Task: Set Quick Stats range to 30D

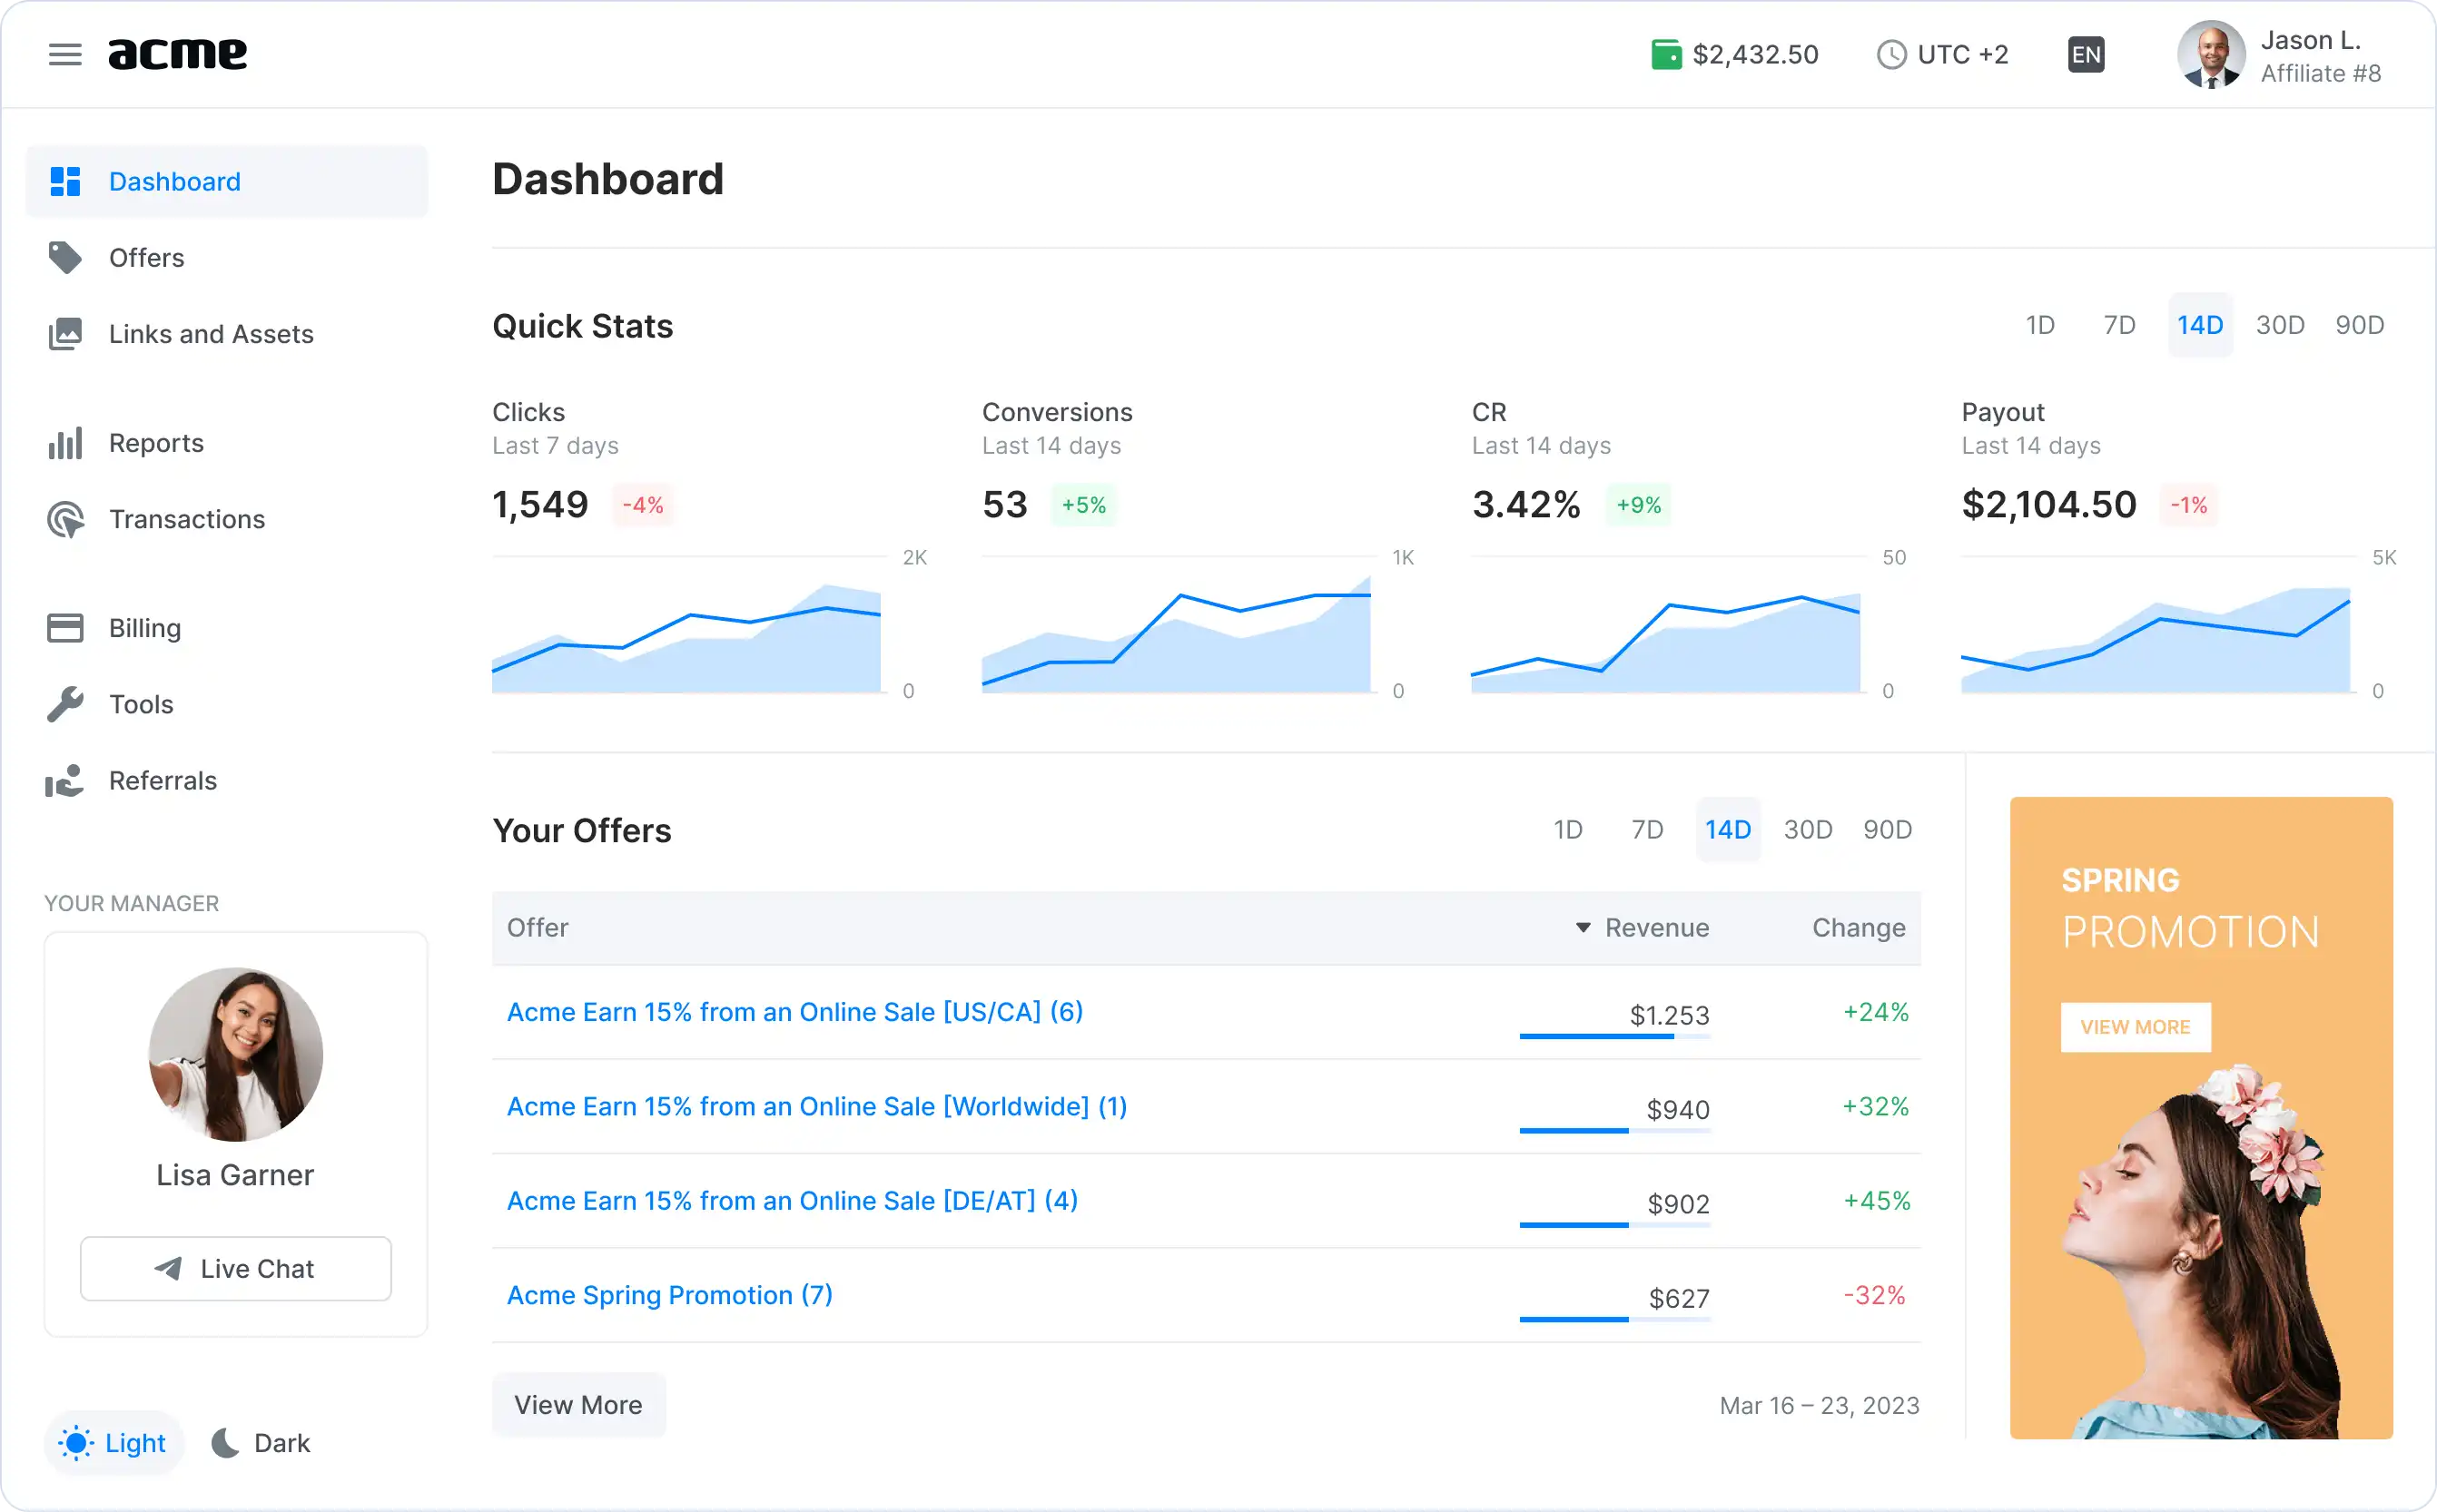Action: tap(2279, 325)
